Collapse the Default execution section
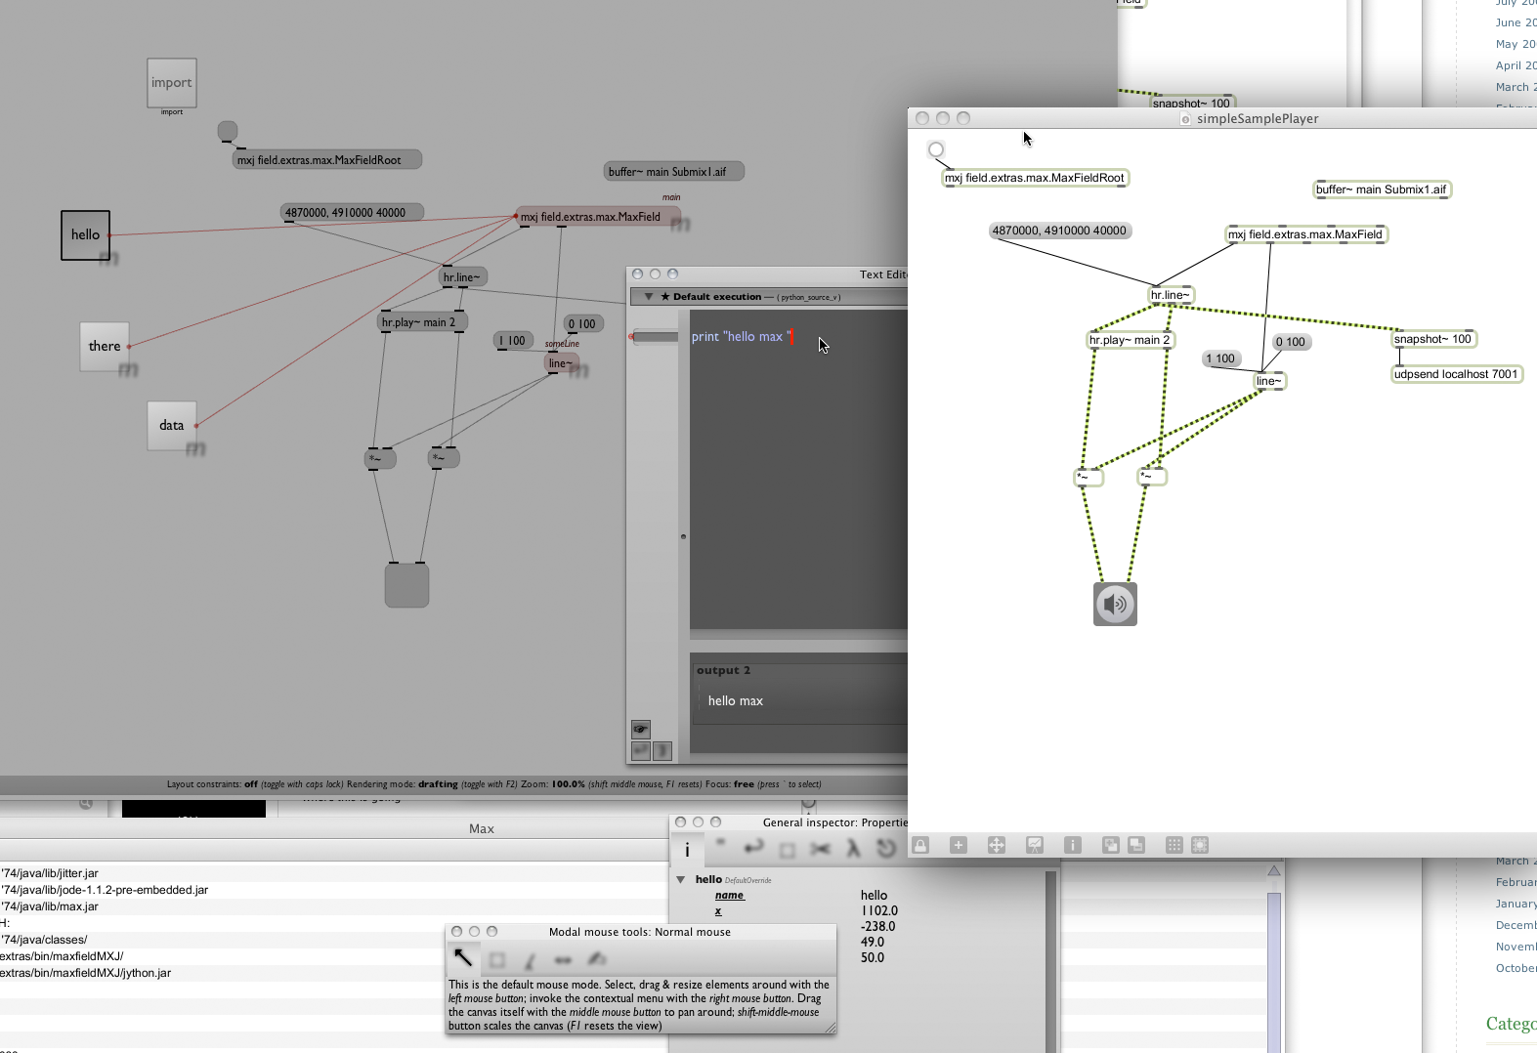1537x1053 pixels. pos(649,297)
